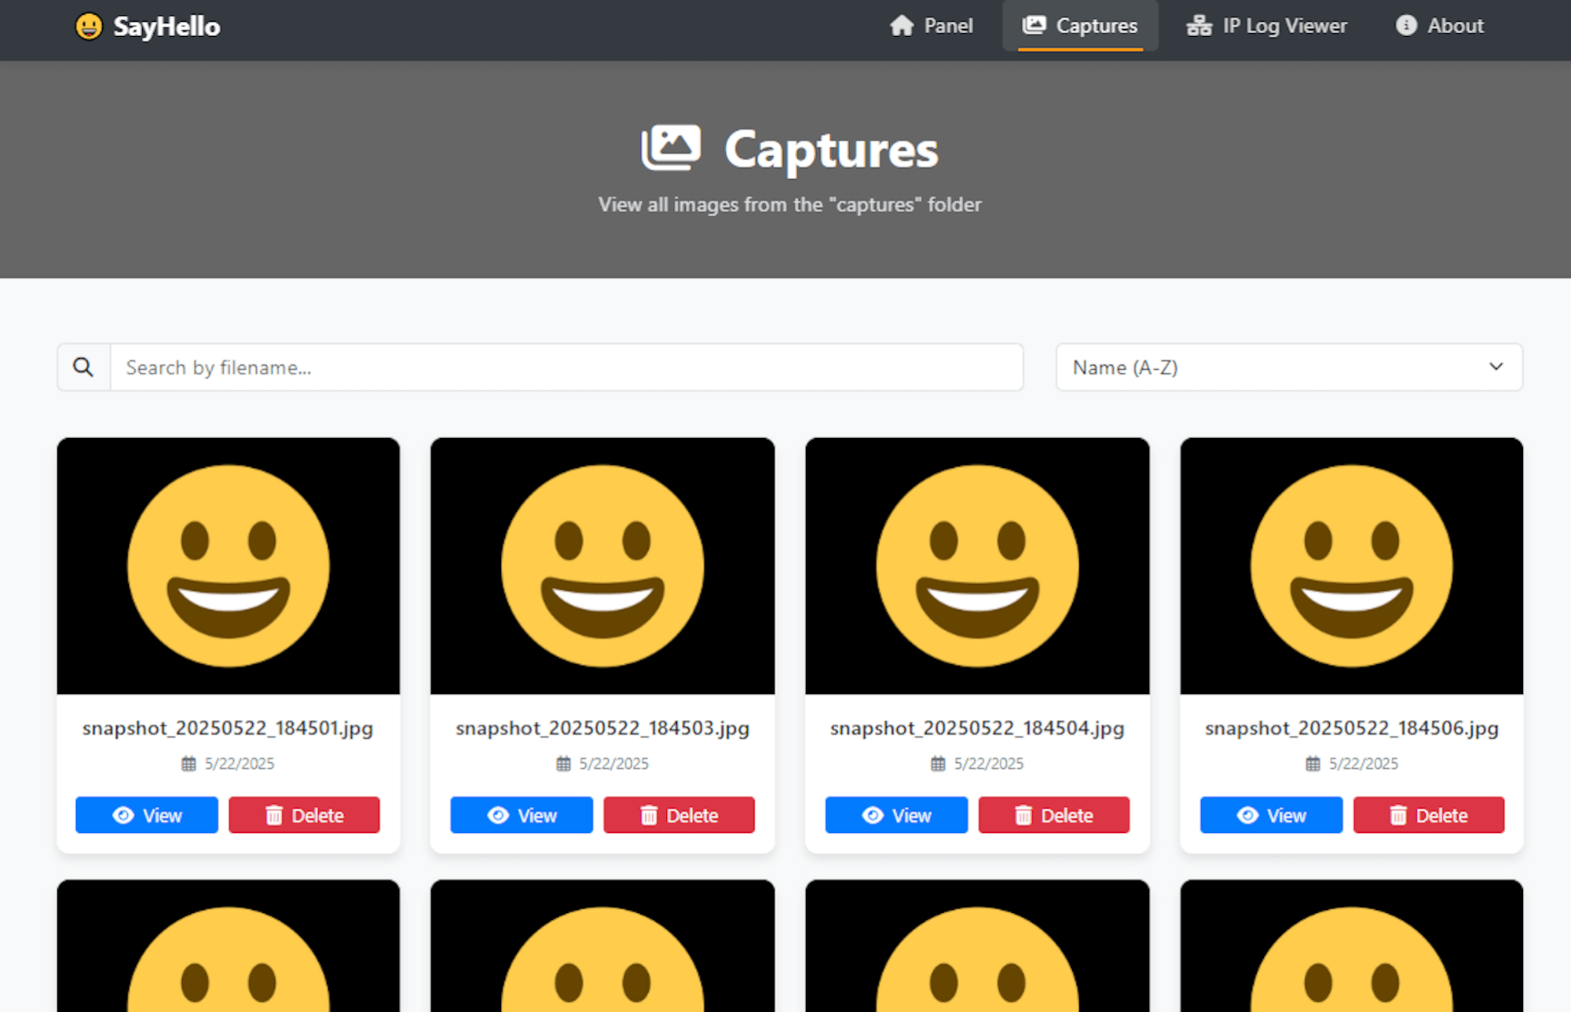Delete snapshot_20250522_184504.jpg
Image resolution: width=1571 pixels, height=1012 pixels.
point(1053,815)
